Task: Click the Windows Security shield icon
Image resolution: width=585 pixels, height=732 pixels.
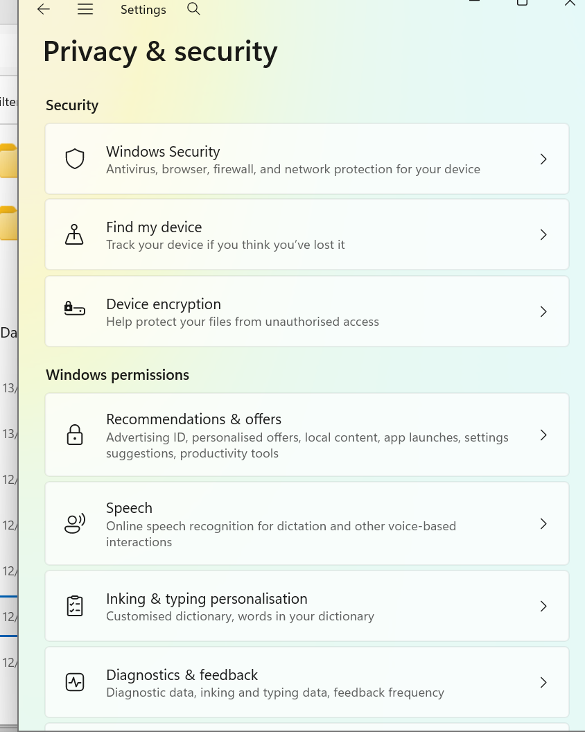Action: click(75, 159)
